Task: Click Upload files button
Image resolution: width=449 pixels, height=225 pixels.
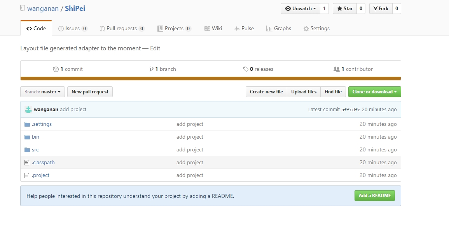Action: [x=304, y=92]
